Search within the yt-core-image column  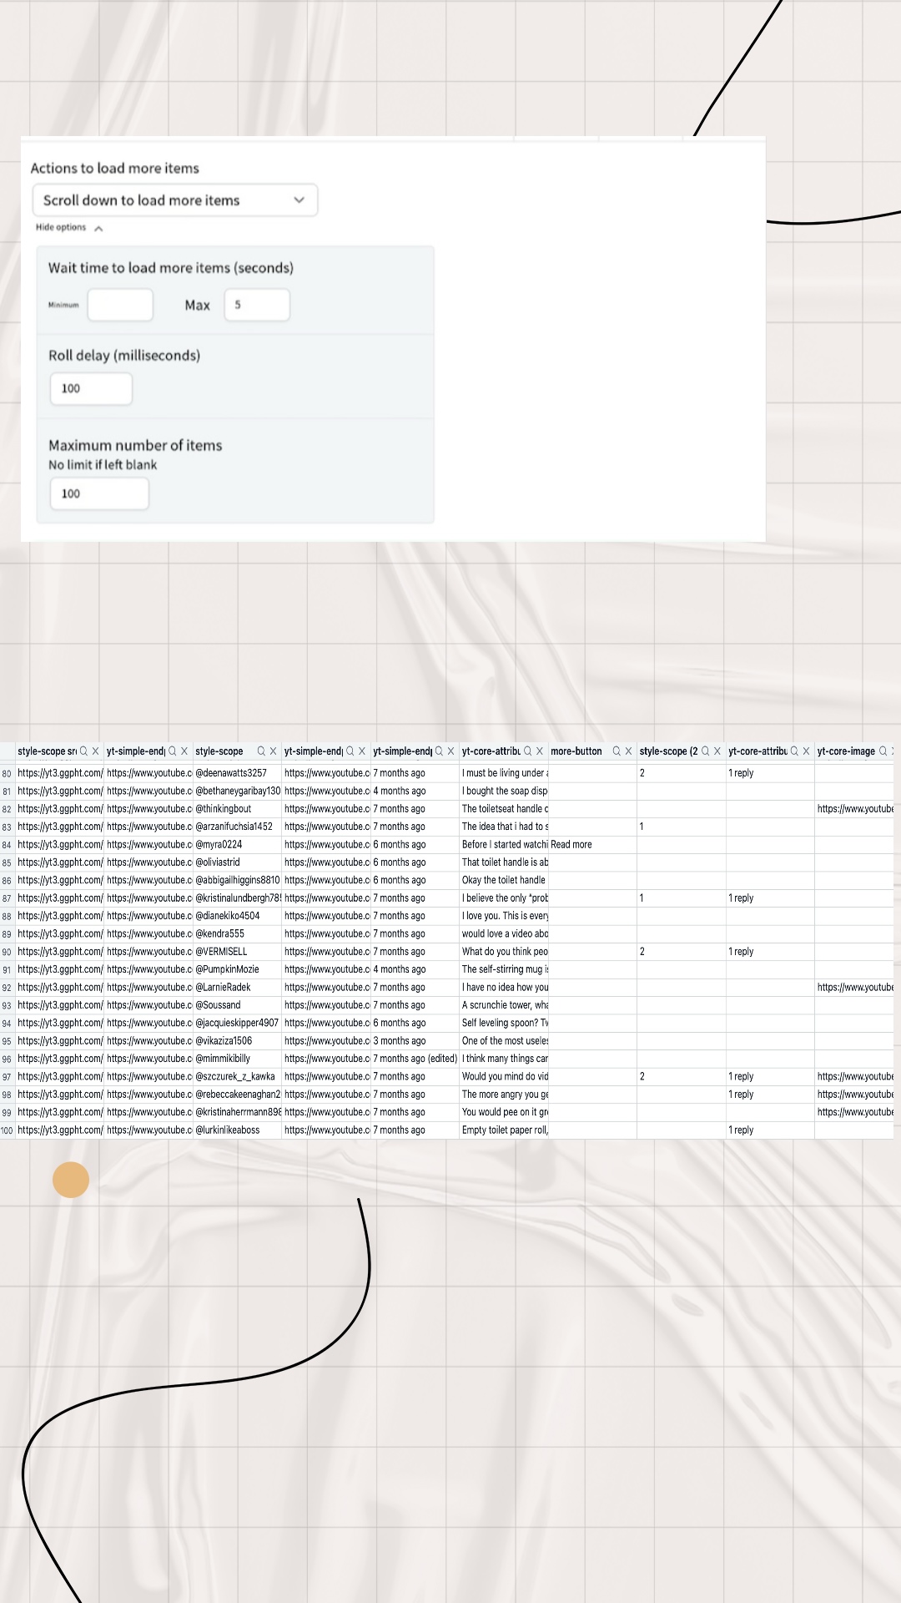(883, 751)
